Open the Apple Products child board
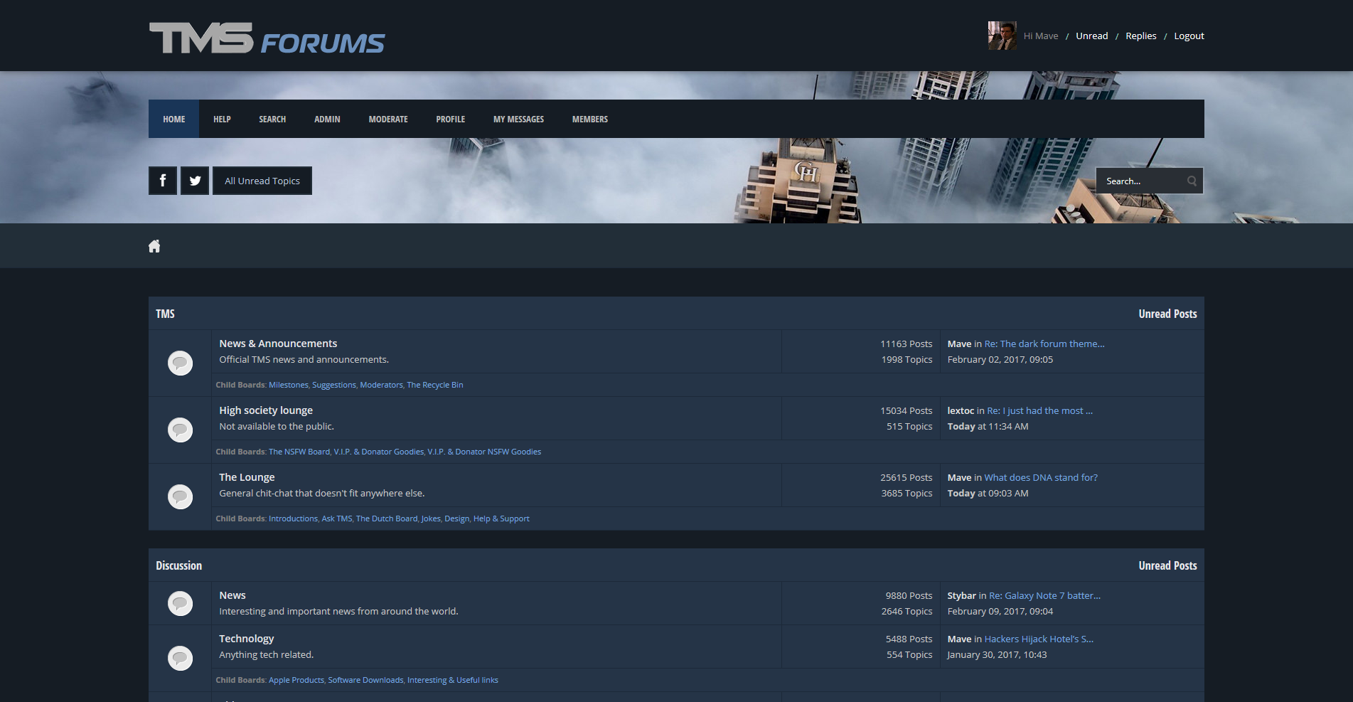The height and width of the screenshot is (702, 1353). (x=296, y=680)
